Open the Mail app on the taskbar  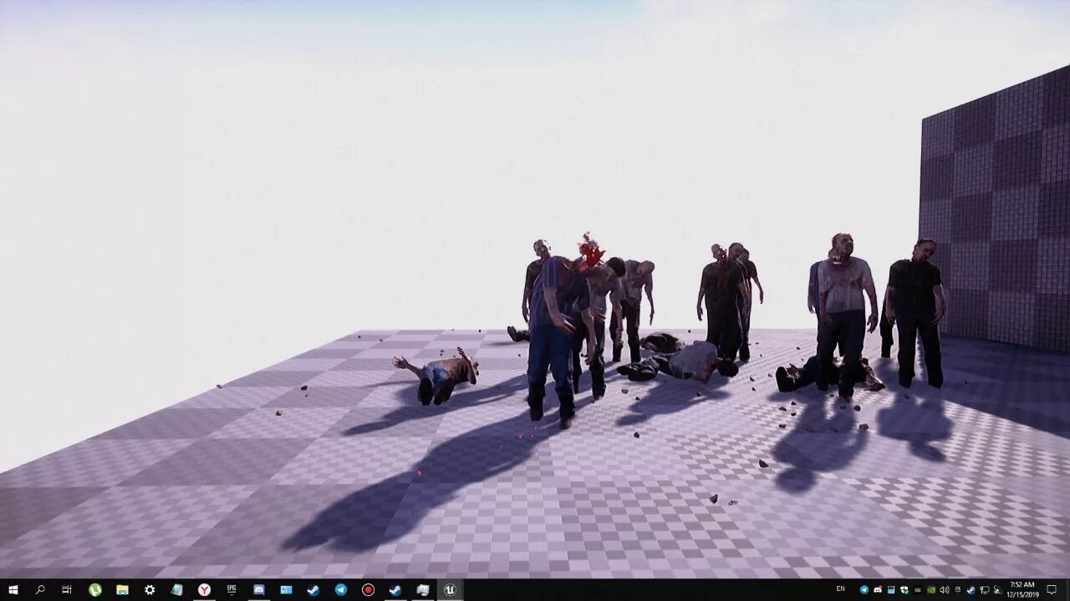[286, 589]
